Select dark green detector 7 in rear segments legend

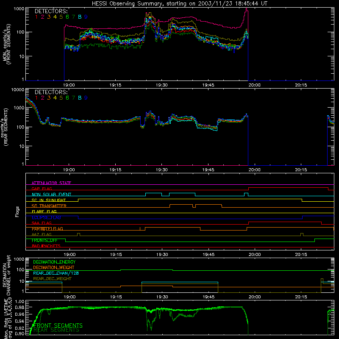74,98
